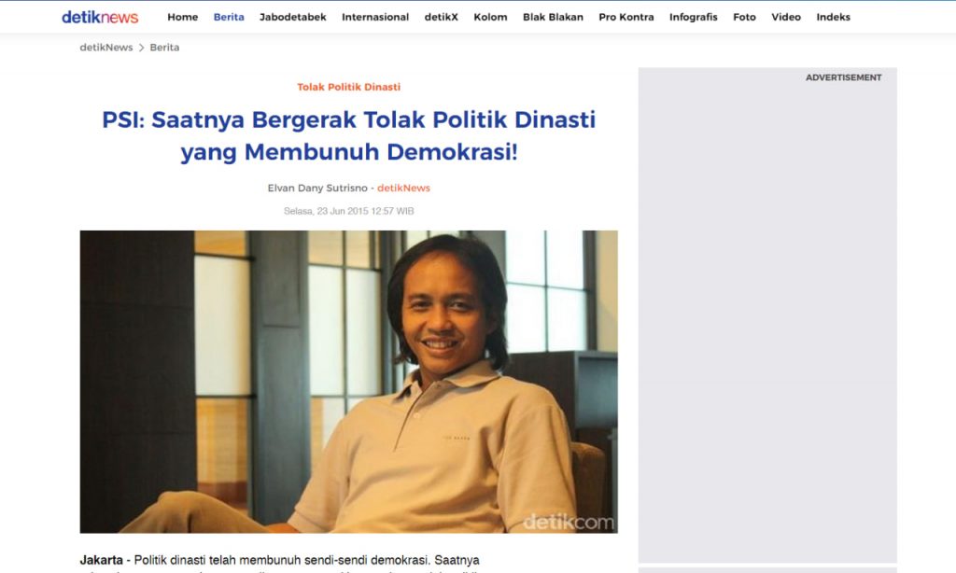Open the Kolom section

coord(490,17)
